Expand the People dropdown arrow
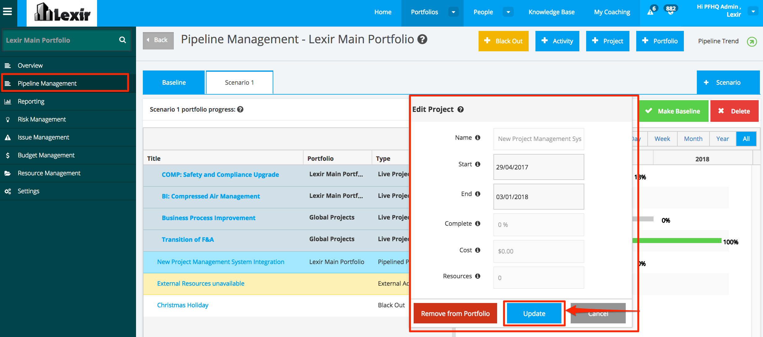 pyautogui.click(x=508, y=12)
